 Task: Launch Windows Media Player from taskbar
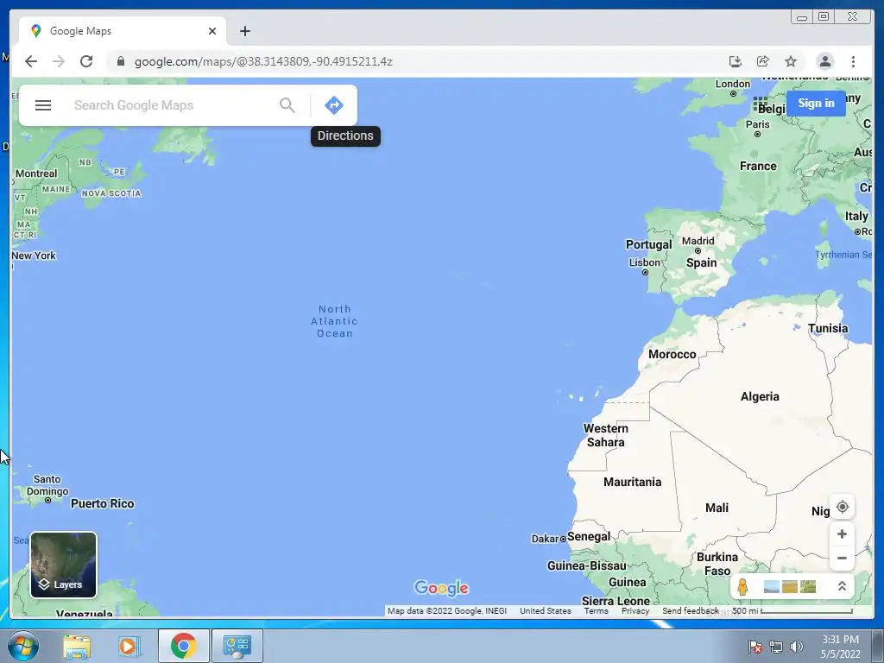tap(129, 646)
